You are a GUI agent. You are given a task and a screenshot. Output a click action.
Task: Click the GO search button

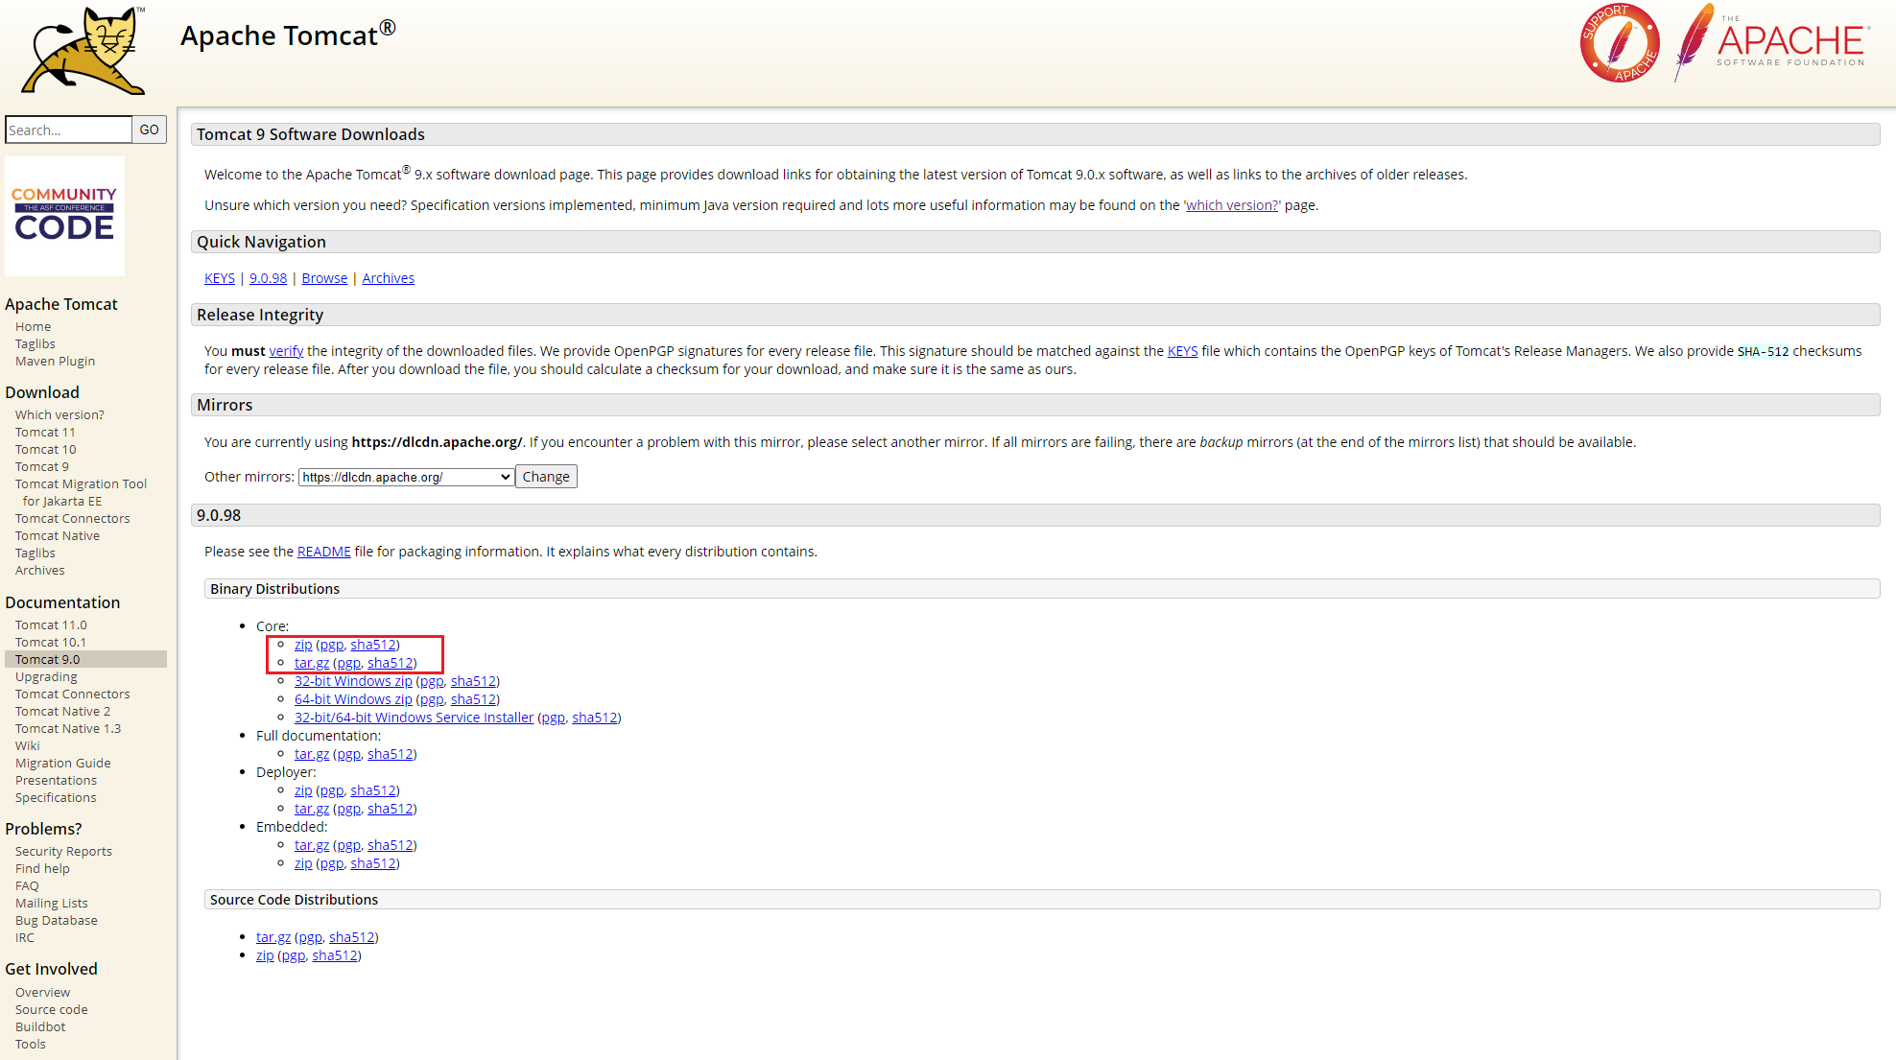(x=149, y=130)
